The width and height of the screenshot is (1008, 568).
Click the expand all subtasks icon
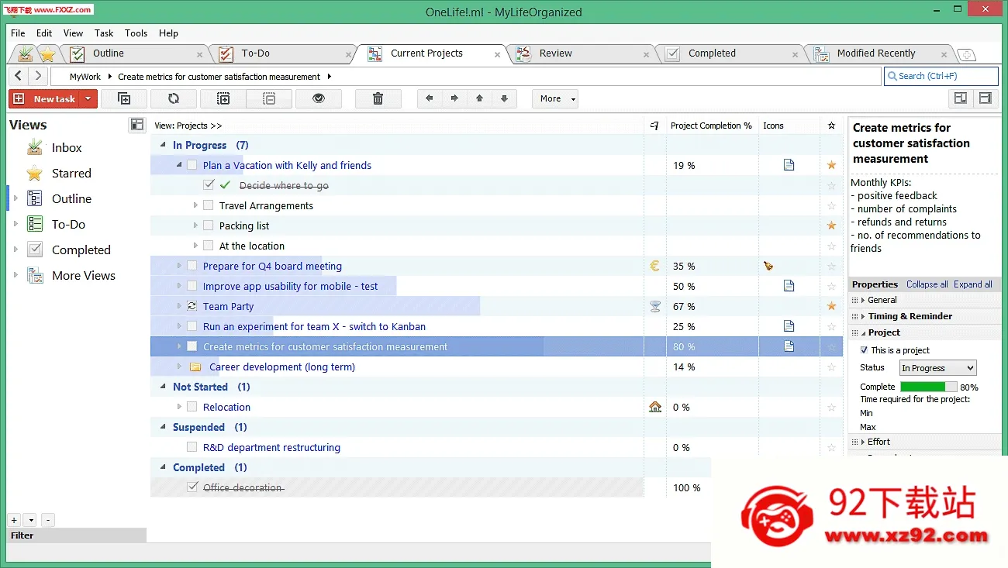223,98
